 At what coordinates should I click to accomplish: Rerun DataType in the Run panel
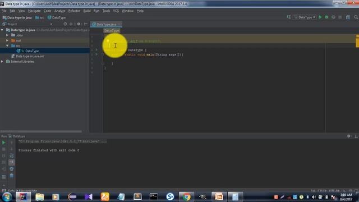tap(3, 143)
